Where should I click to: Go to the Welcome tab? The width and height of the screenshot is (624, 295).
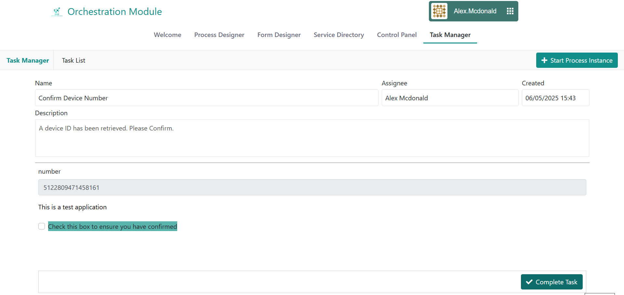point(167,35)
